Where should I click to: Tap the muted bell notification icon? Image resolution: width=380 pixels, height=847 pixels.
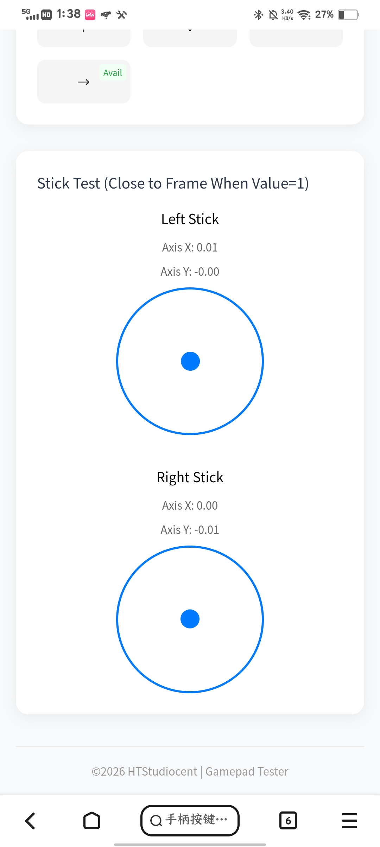tap(273, 15)
